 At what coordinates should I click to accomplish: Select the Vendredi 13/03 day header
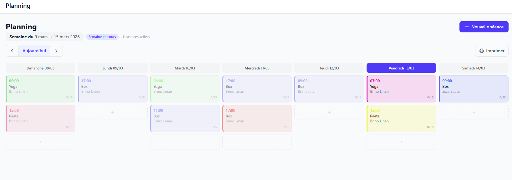(x=401, y=68)
